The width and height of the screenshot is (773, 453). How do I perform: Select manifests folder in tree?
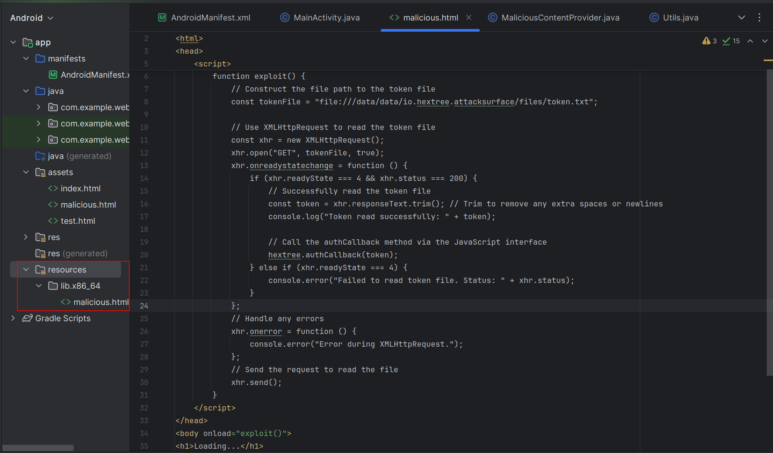coord(60,58)
